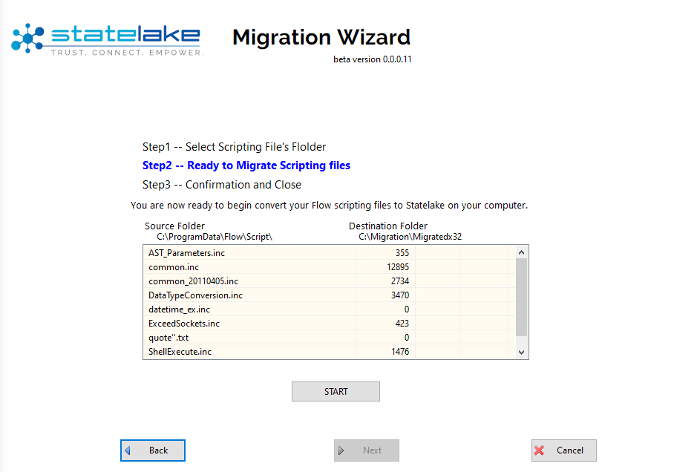
Task: Click the size value 423
Action: click(x=402, y=324)
